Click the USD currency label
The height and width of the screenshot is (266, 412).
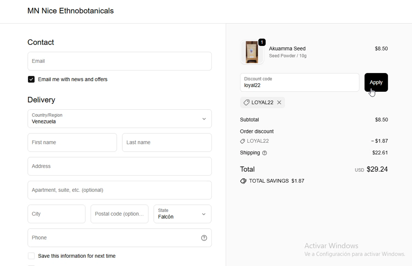point(359,170)
